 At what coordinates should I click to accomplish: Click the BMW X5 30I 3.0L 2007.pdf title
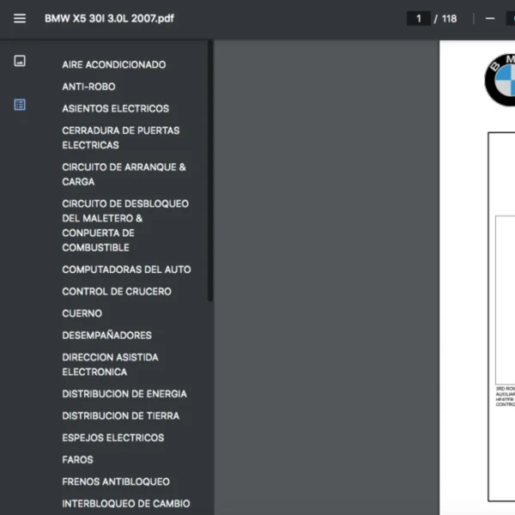109,18
